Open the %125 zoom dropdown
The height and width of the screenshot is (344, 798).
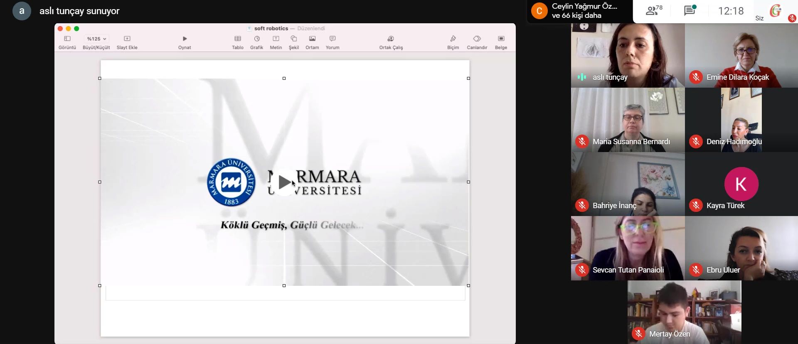coord(96,39)
